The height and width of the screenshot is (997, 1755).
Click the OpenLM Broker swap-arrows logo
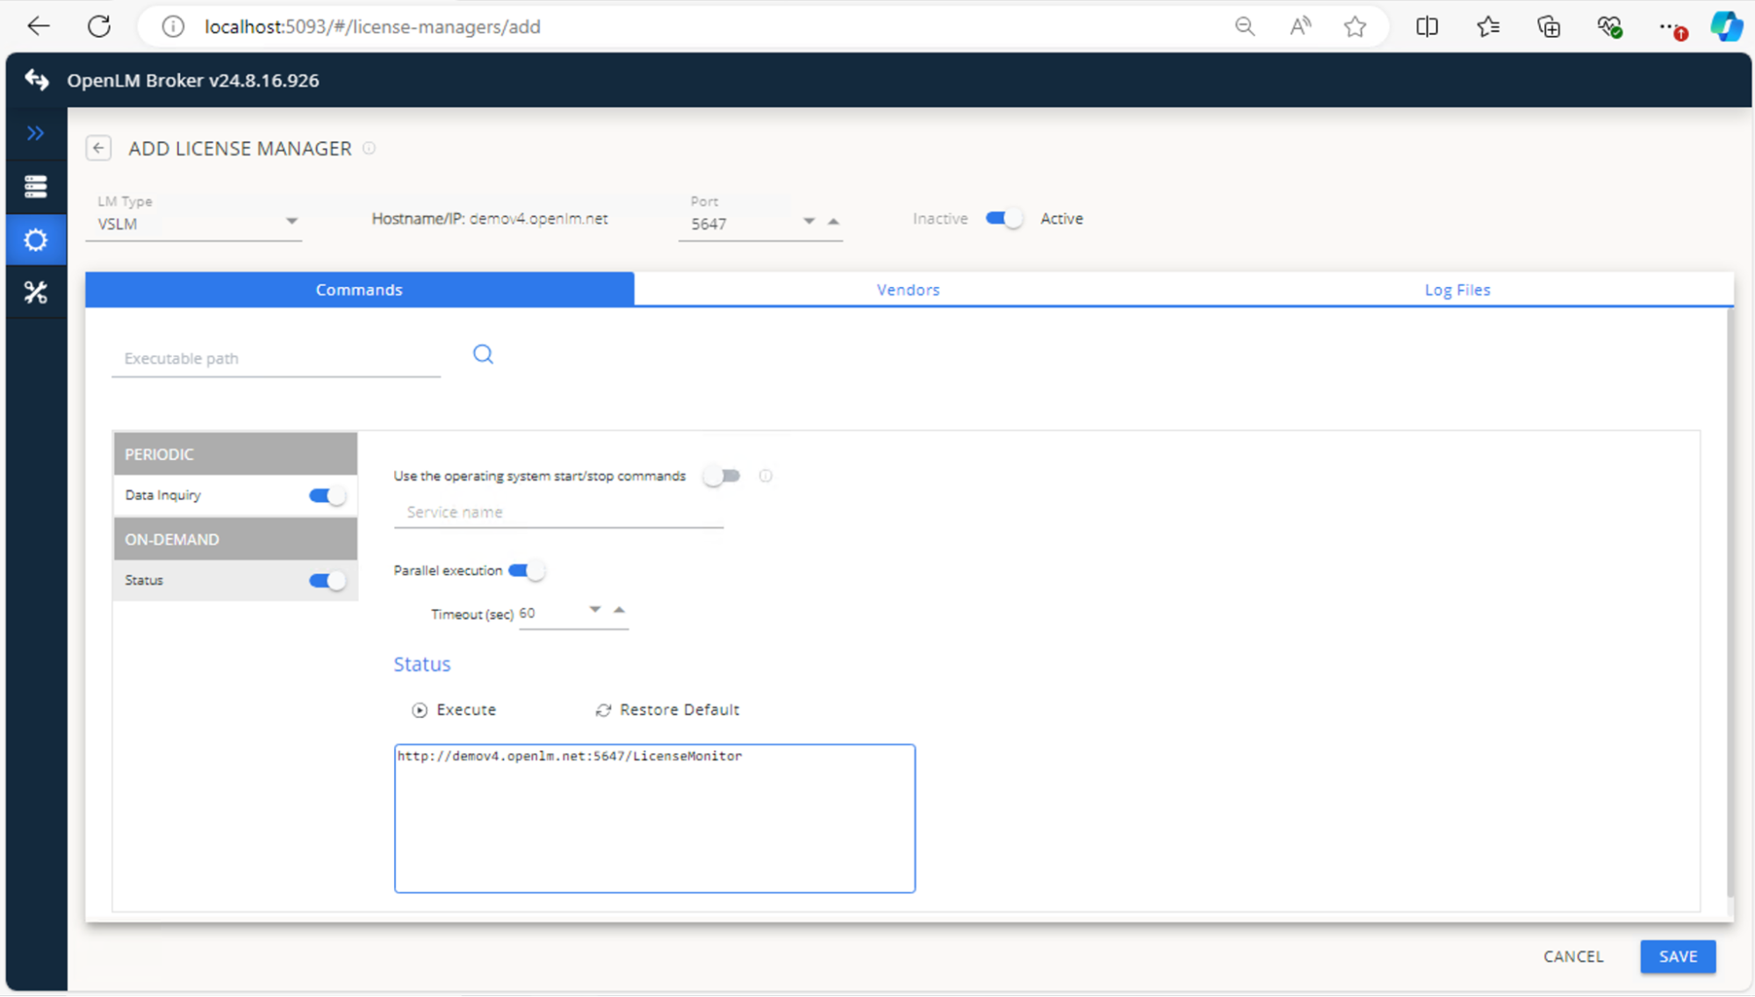point(36,80)
